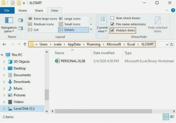Open Downloads in the navigation pane
The width and height of the screenshot is (176, 123).
[19, 82]
